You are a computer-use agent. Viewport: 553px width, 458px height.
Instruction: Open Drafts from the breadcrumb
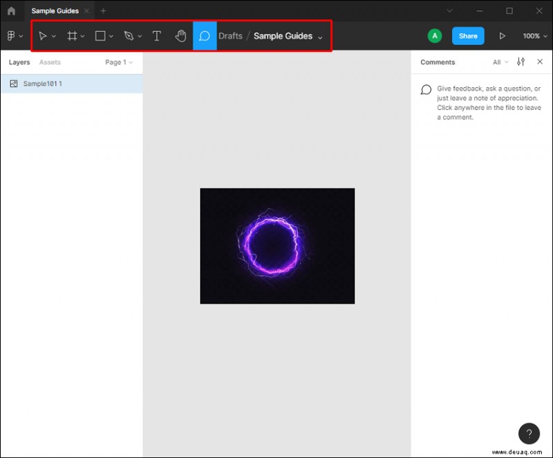coord(229,35)
